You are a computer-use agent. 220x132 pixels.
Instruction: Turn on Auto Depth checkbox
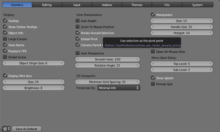click(x=78, y=21)
